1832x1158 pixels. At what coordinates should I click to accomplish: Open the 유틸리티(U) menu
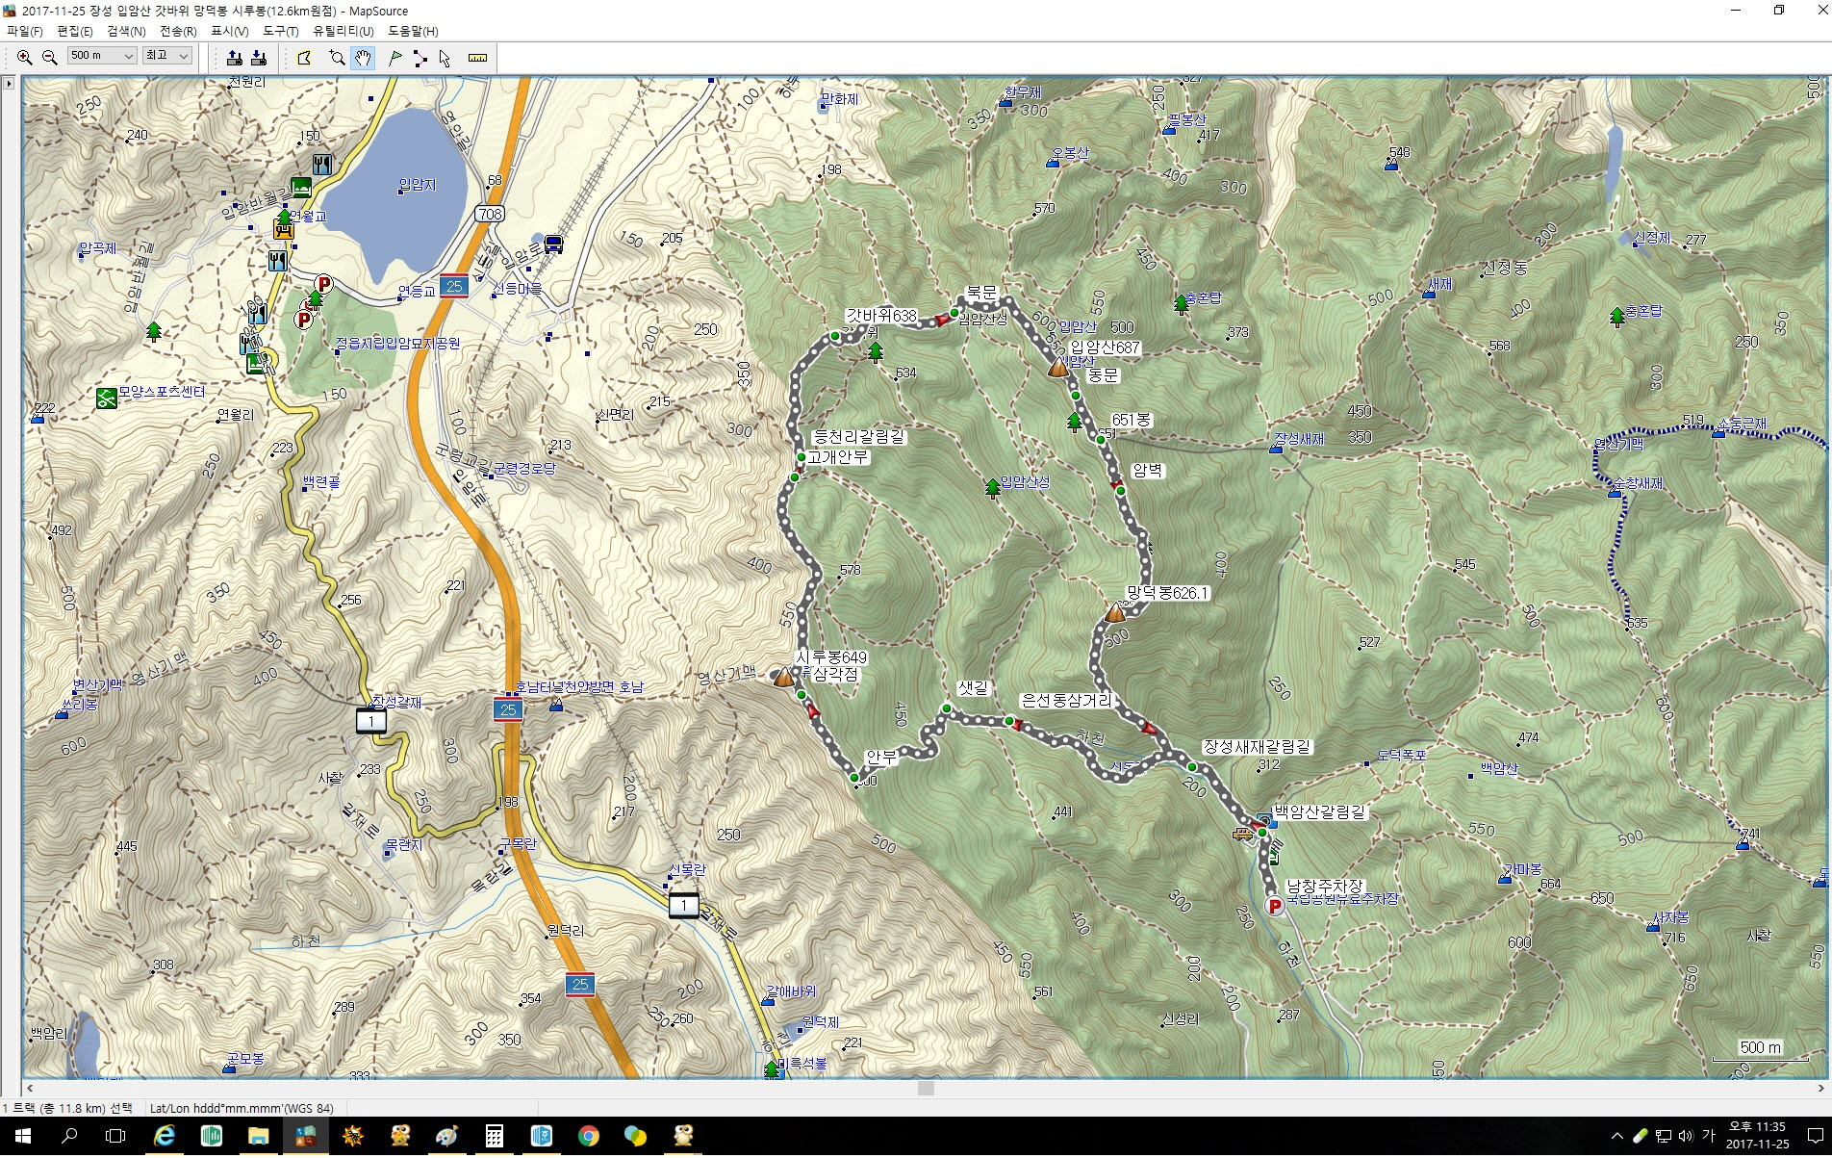(343, 31)
